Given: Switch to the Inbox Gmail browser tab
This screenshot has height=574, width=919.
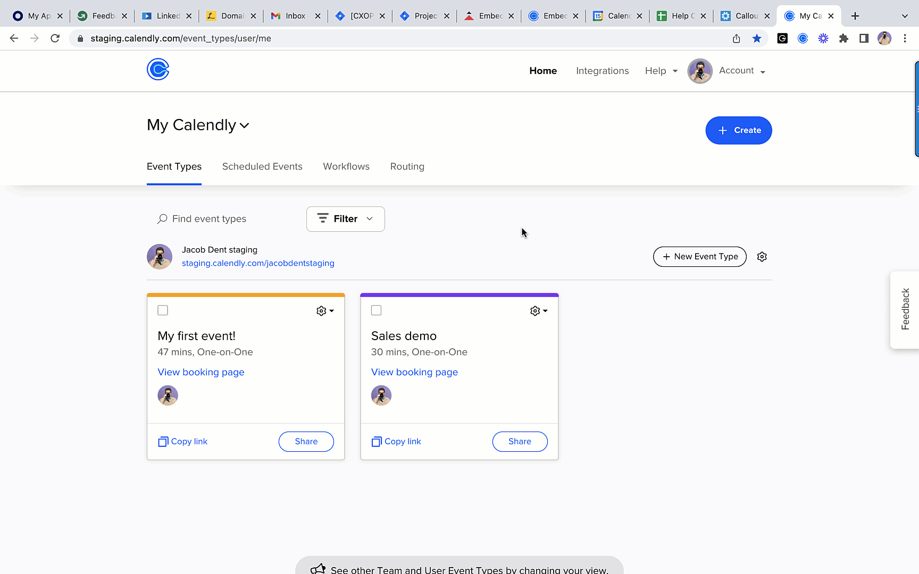Looking at the screenshot, I should 296,16.
